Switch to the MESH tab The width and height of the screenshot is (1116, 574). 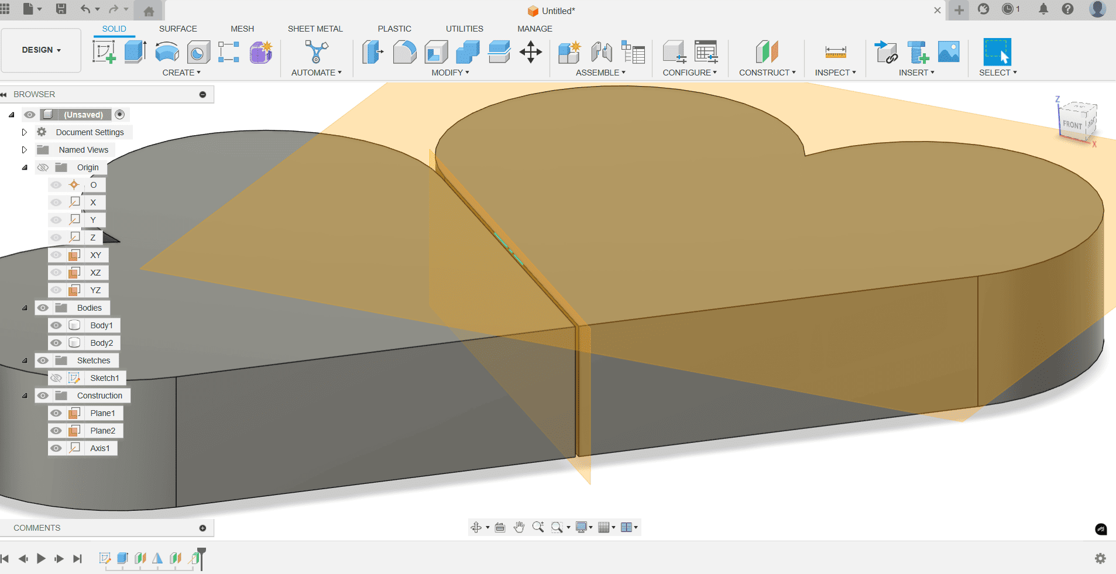[x=242, y=29]
